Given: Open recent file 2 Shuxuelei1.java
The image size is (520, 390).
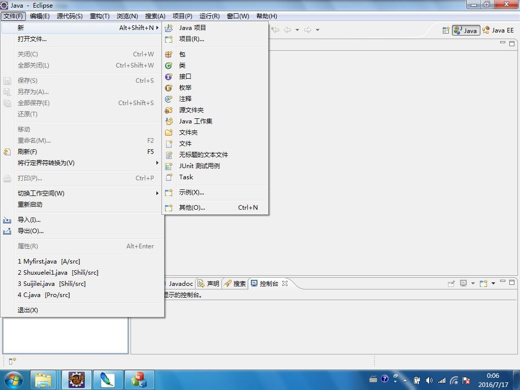Looking at the screenshot, I should (82, 273).
